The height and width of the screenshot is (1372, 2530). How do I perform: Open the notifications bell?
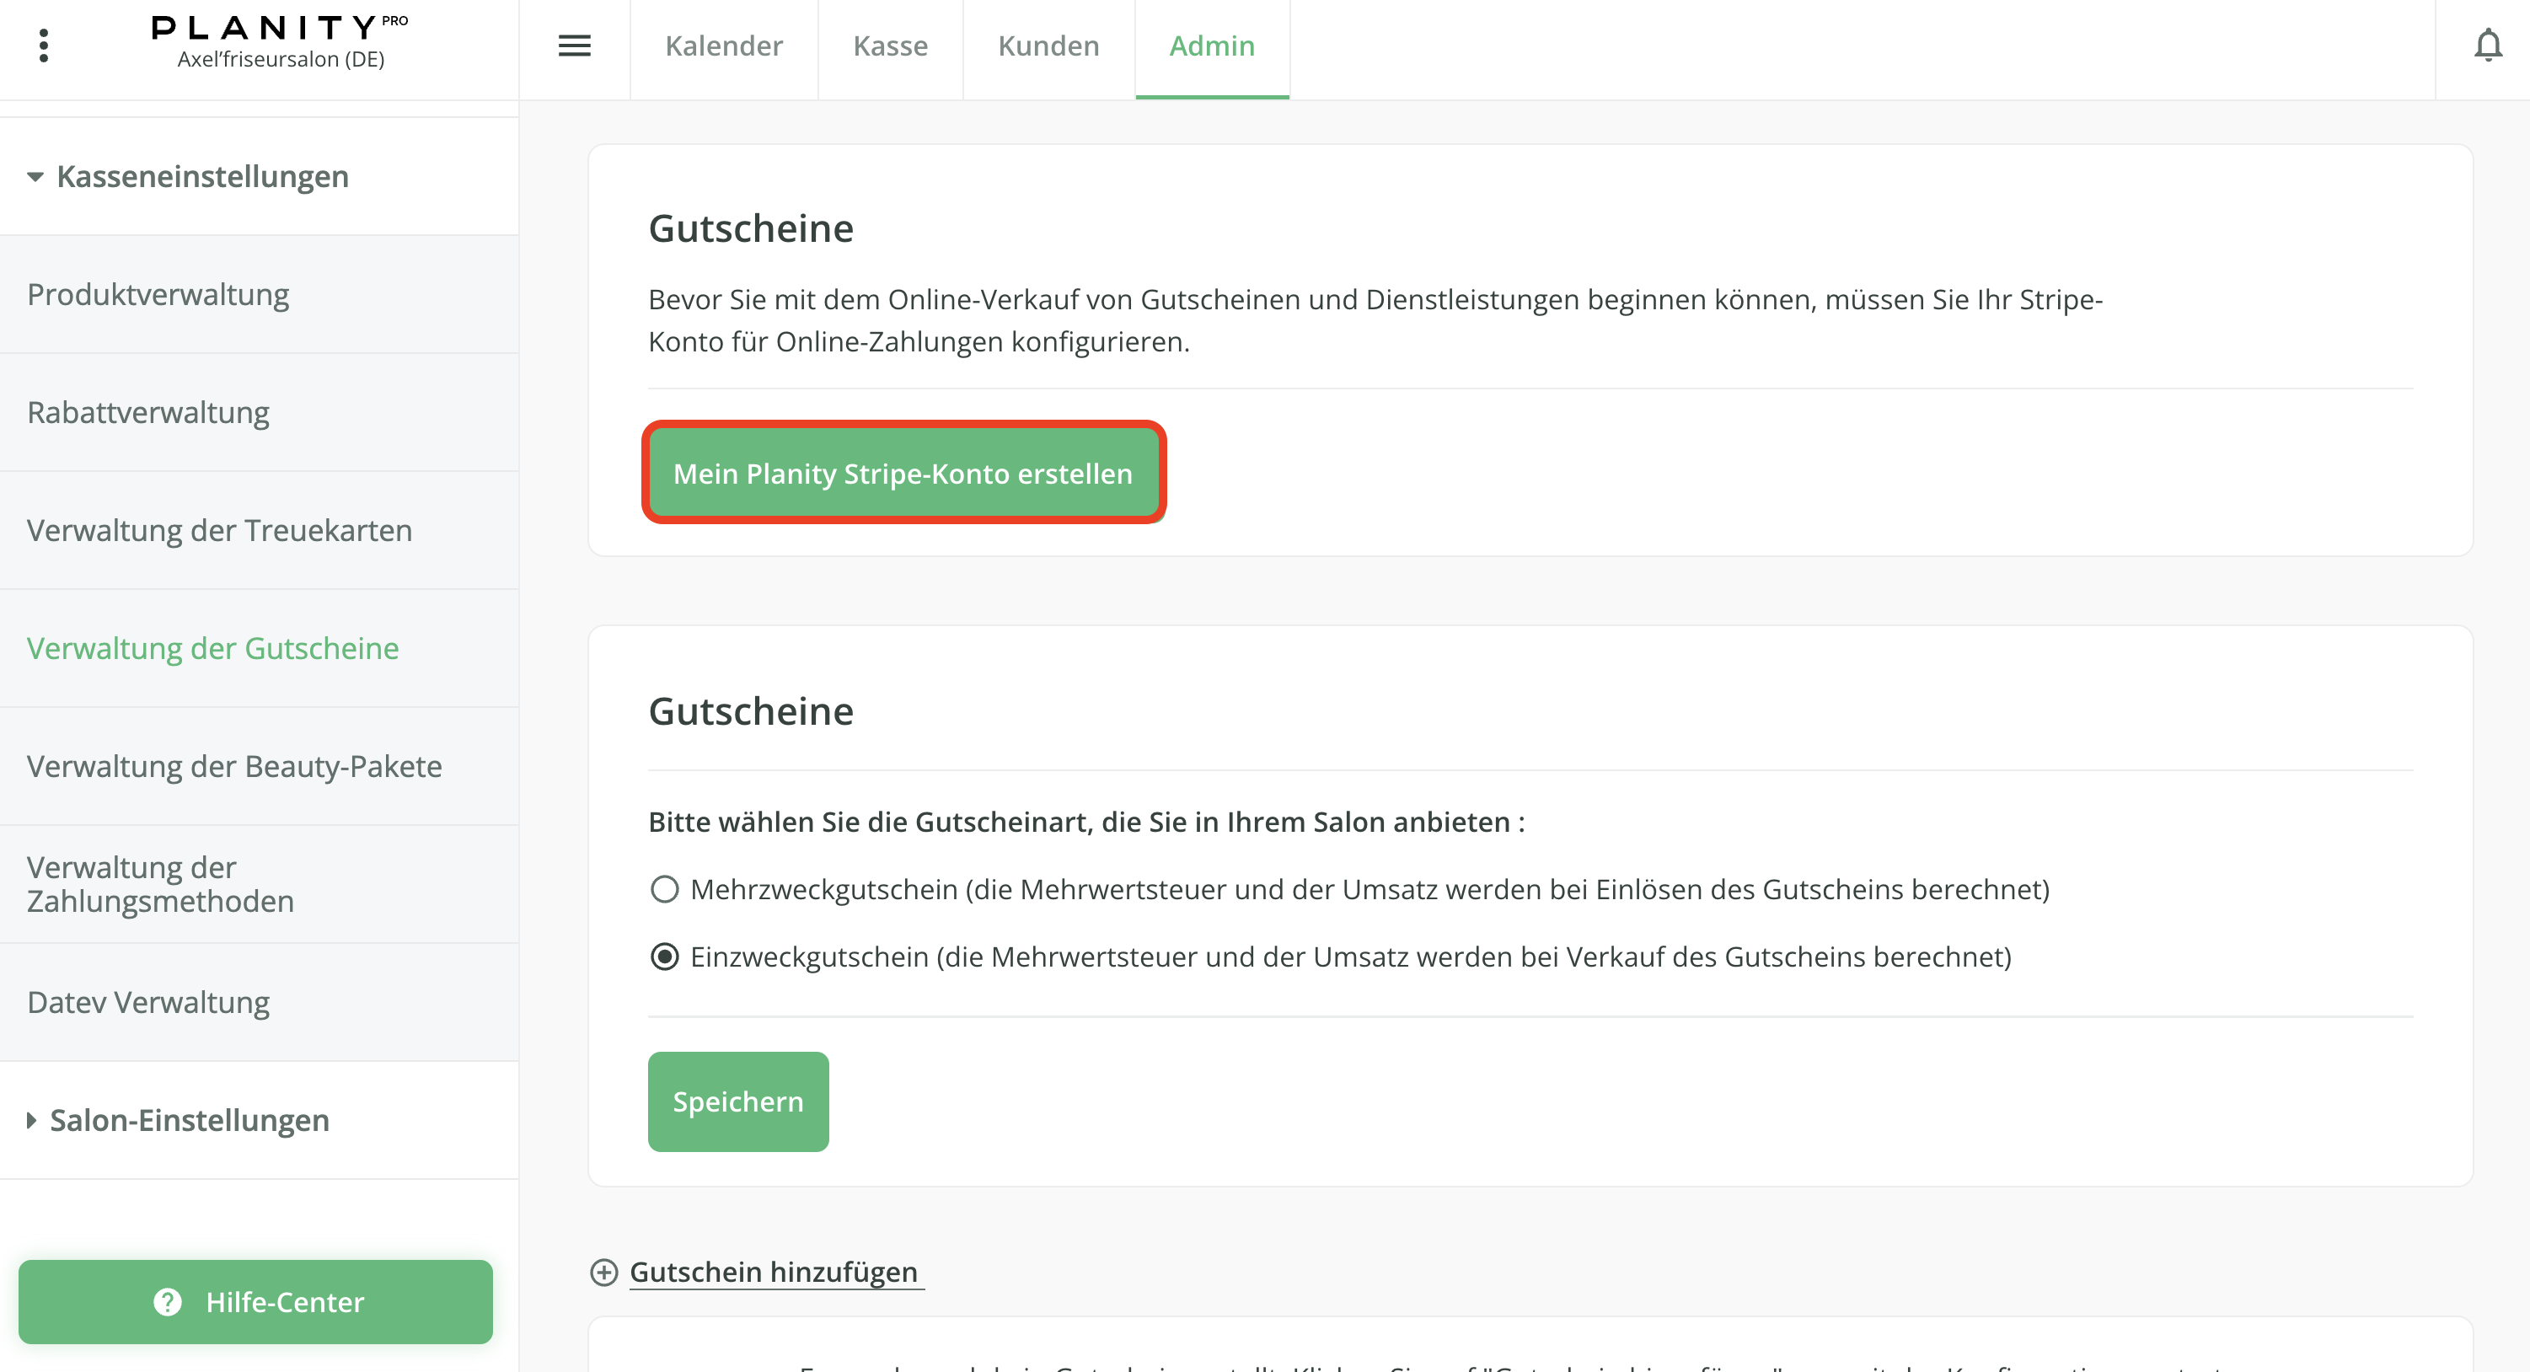pyautogui.click(x=2487, y=46)
